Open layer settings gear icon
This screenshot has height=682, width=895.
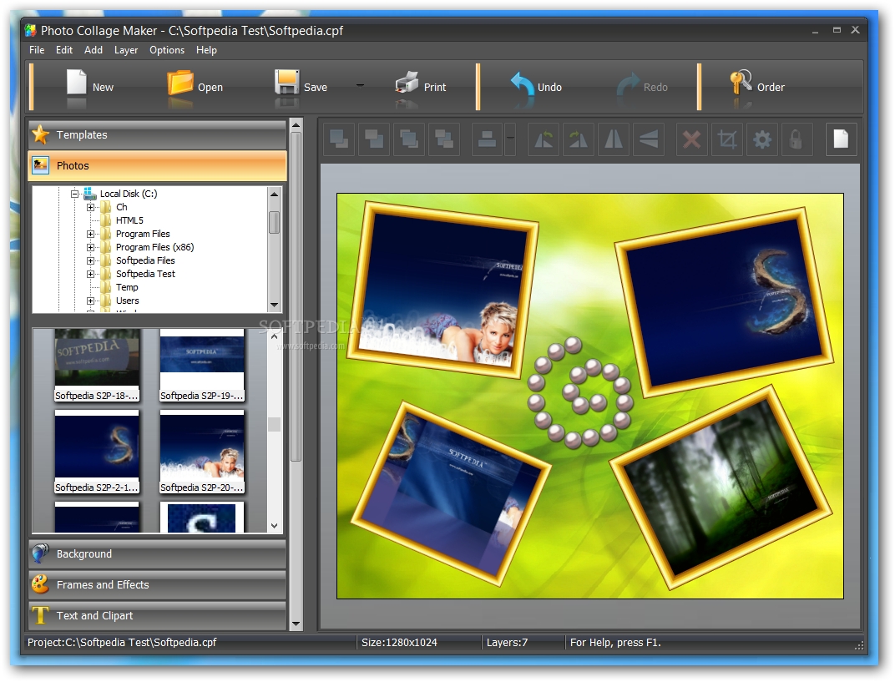pos(761,139)
